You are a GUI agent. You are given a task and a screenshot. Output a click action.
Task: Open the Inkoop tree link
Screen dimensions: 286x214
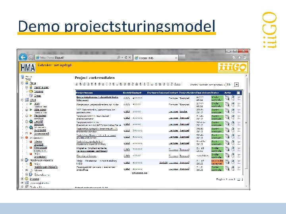click(34, 179)
